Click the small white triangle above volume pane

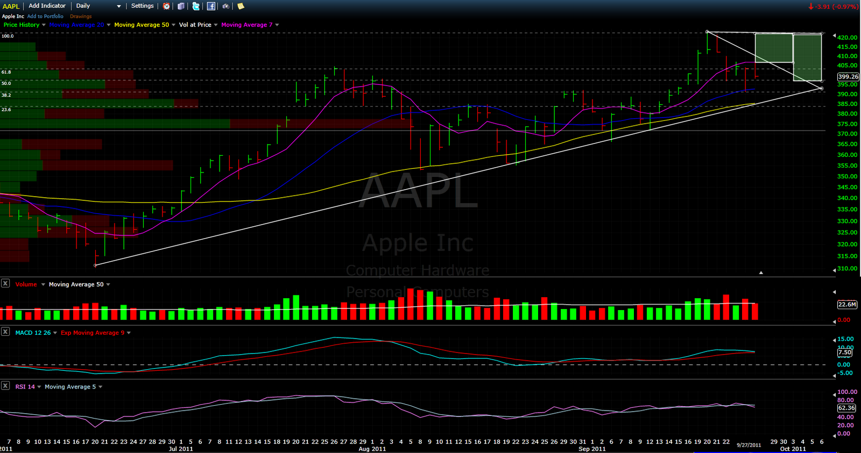(761, 273)
